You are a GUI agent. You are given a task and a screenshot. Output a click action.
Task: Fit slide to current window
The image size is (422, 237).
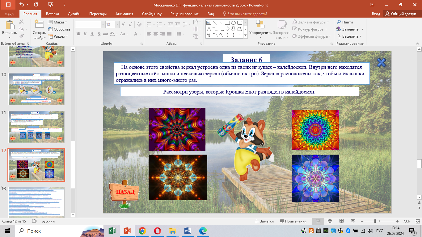pyautogui.click(x=418, y=221)
